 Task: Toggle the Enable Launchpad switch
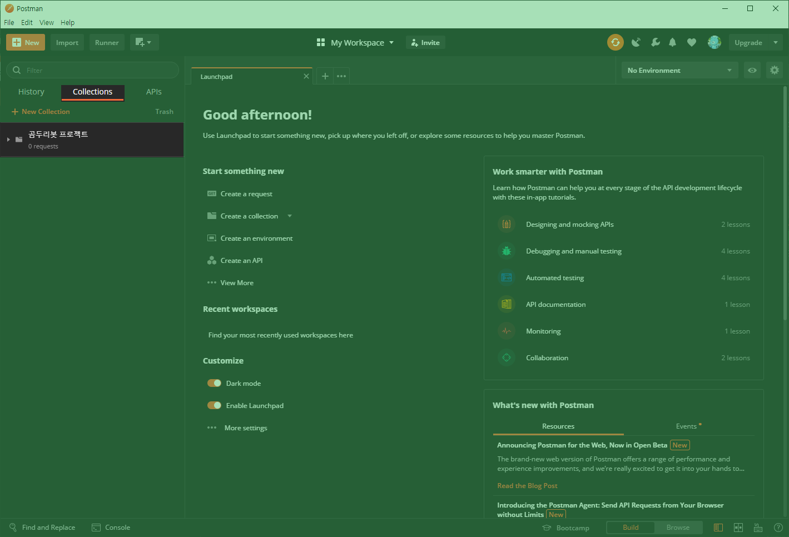214,405
